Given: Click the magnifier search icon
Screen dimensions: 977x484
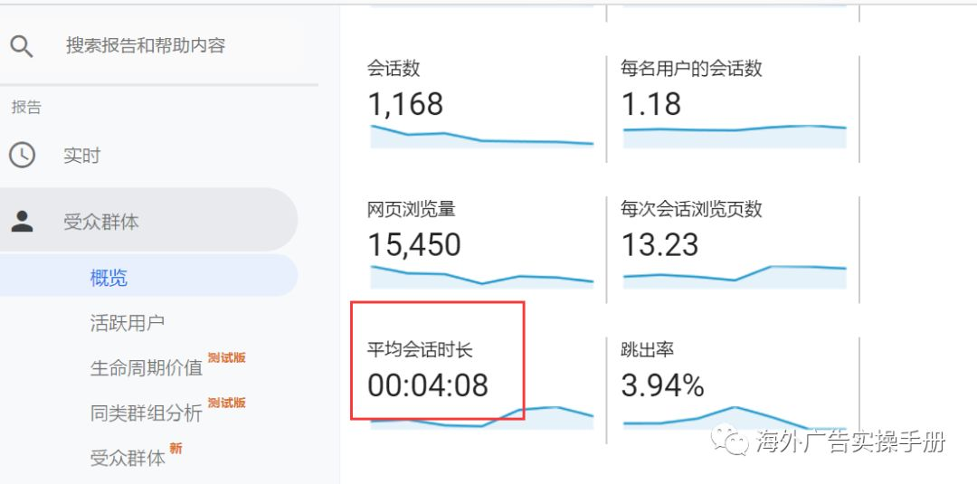Looking at the screenshot, I should (x=22, y=46).
